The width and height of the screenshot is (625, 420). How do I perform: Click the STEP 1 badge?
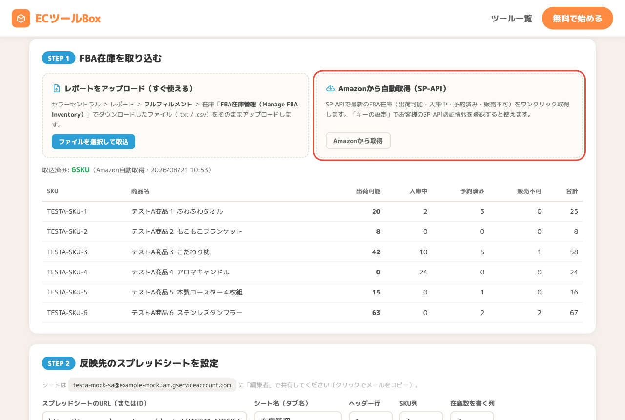point(59,58)
